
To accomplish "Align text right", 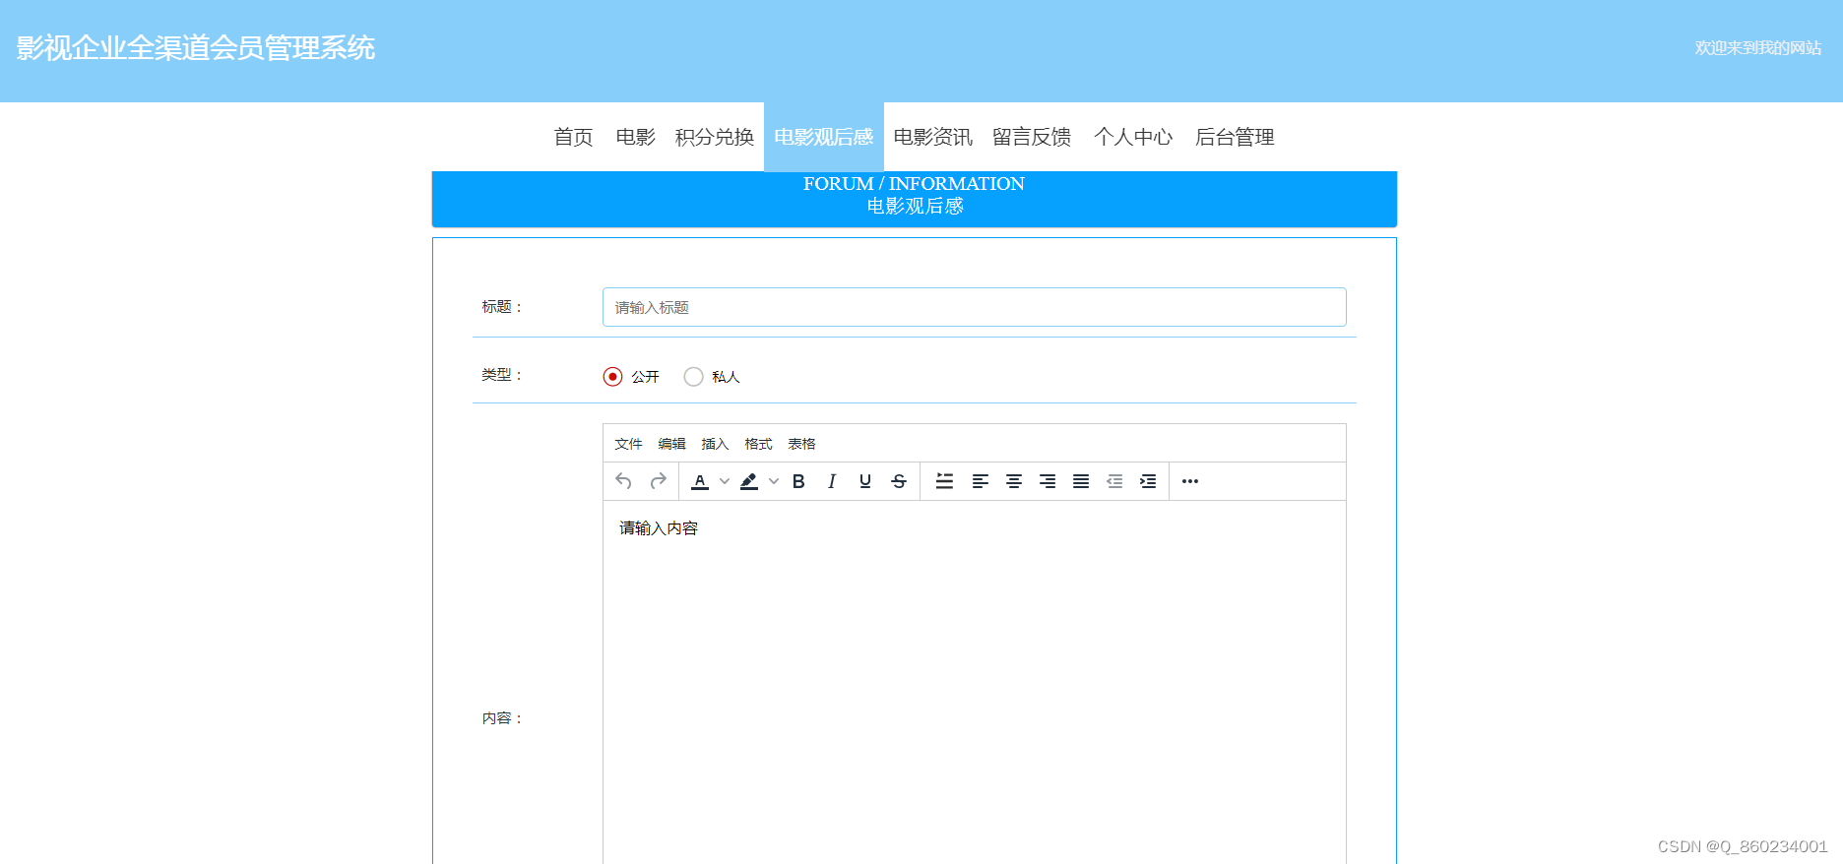I will (1047, 481).
